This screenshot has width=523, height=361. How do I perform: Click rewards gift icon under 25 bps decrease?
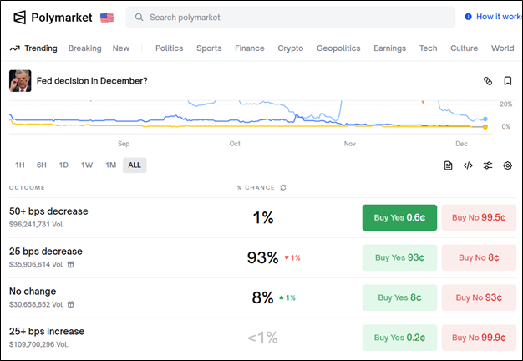pos(70,264)
